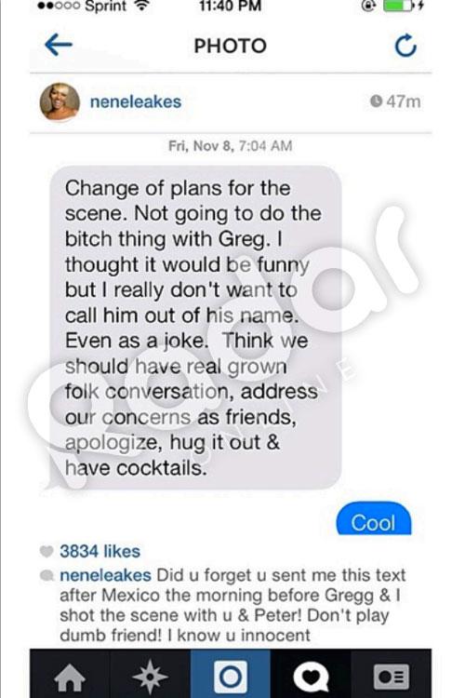
Task: Tap the blue Cool message bubble
Action: coord(374,518)
